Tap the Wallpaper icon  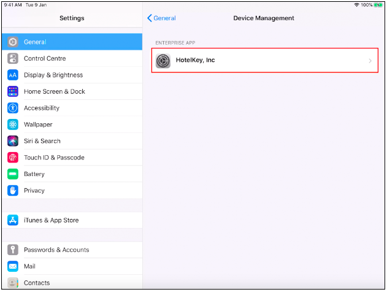(x=13, y=125)
